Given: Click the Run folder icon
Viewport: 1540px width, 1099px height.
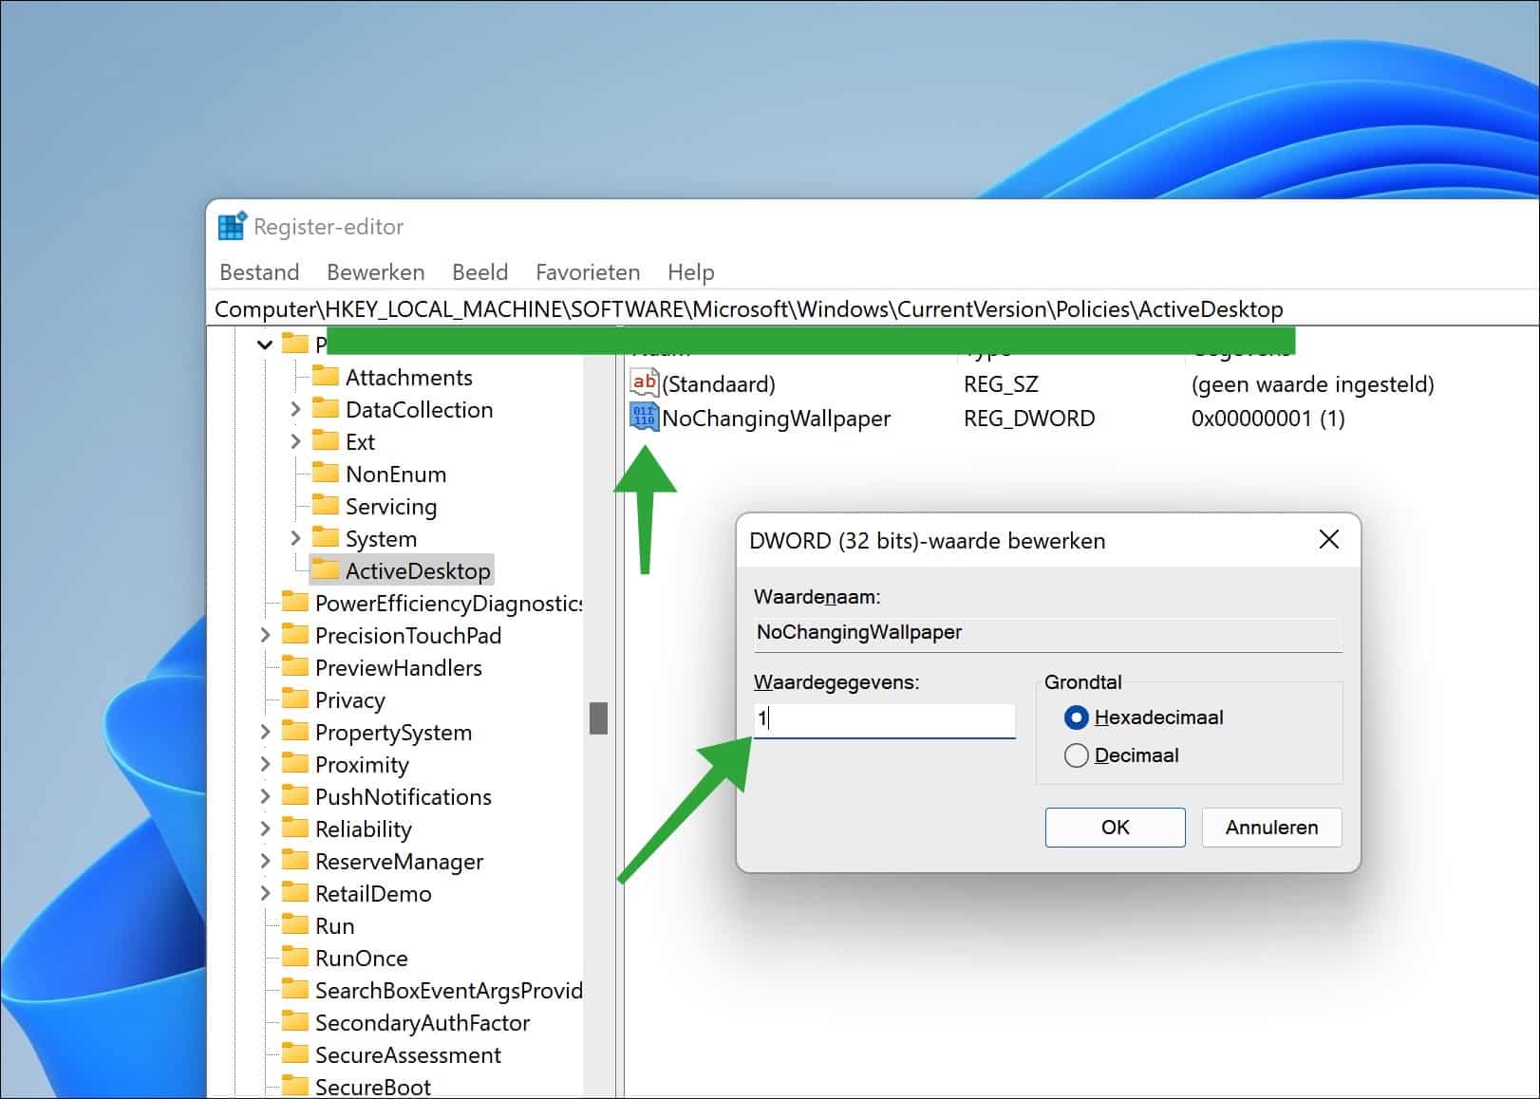Looking at the screenshot, I should (x=295, y=925).
